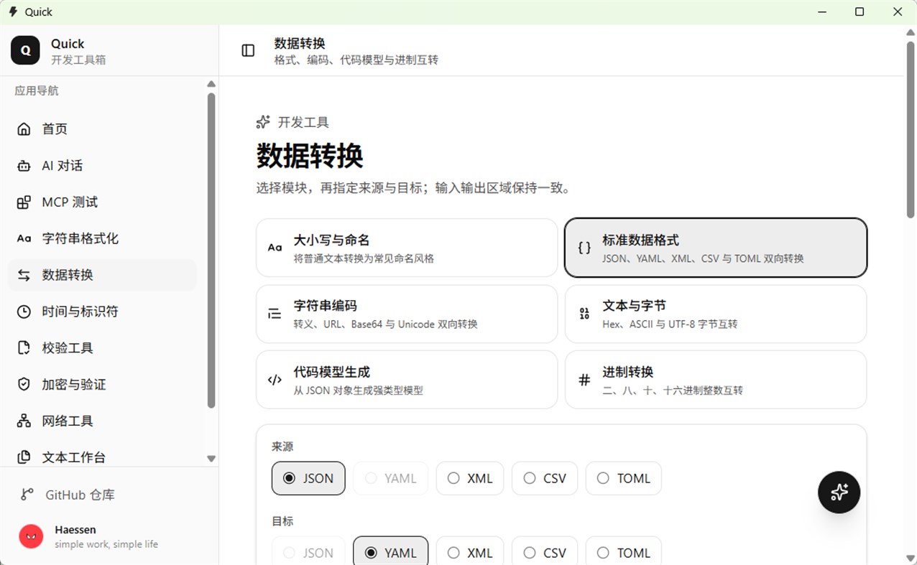Screen dimensions: 917x565
Task: Select the 标准数据格式 module card
Action: click(716, 248)
